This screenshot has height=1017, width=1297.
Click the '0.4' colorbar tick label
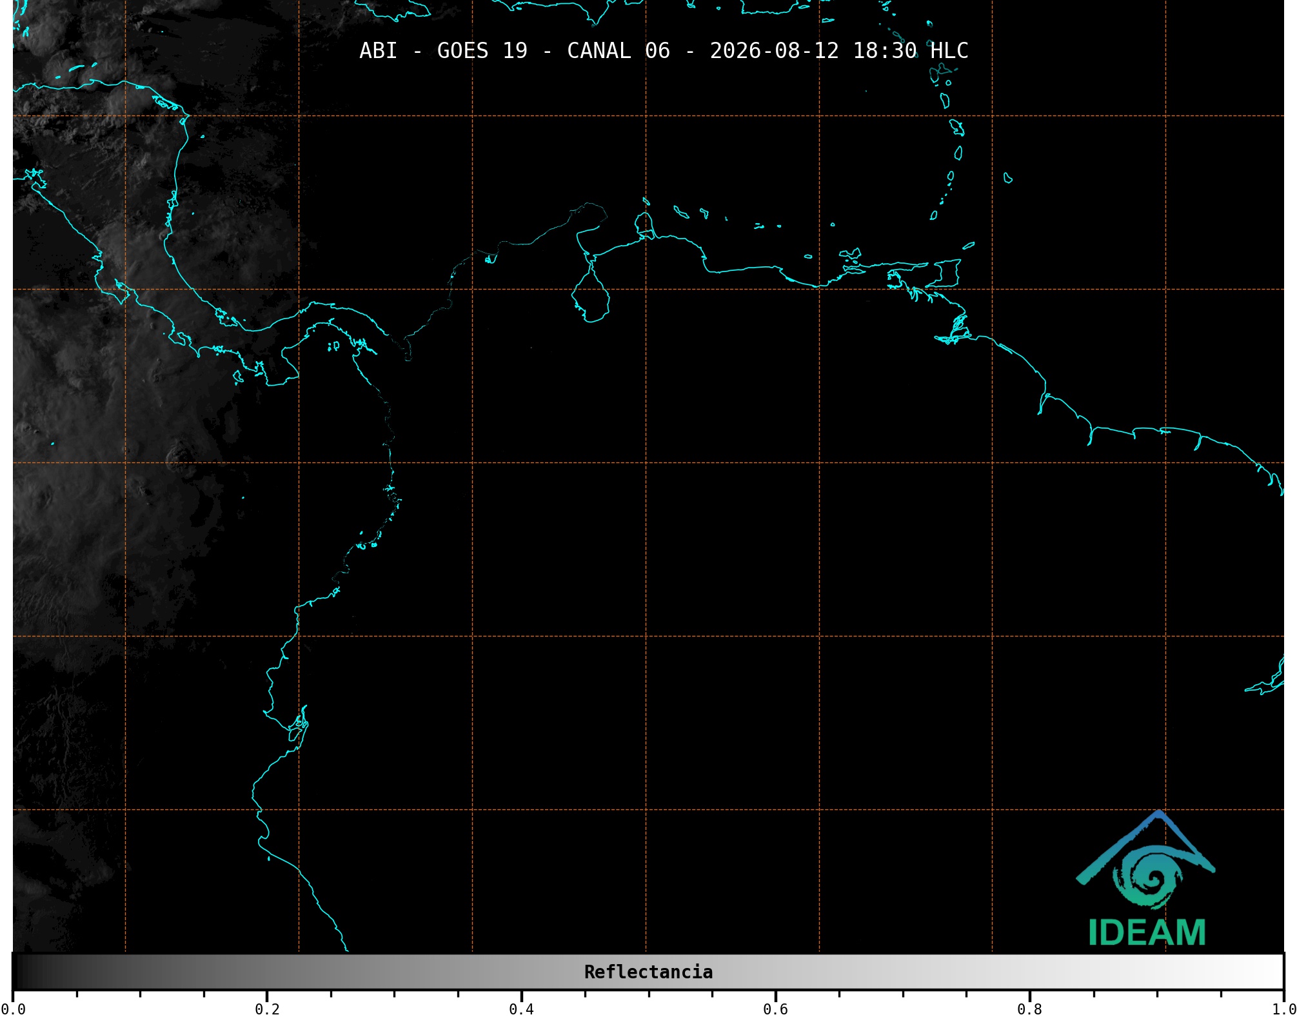[521, 1009]
